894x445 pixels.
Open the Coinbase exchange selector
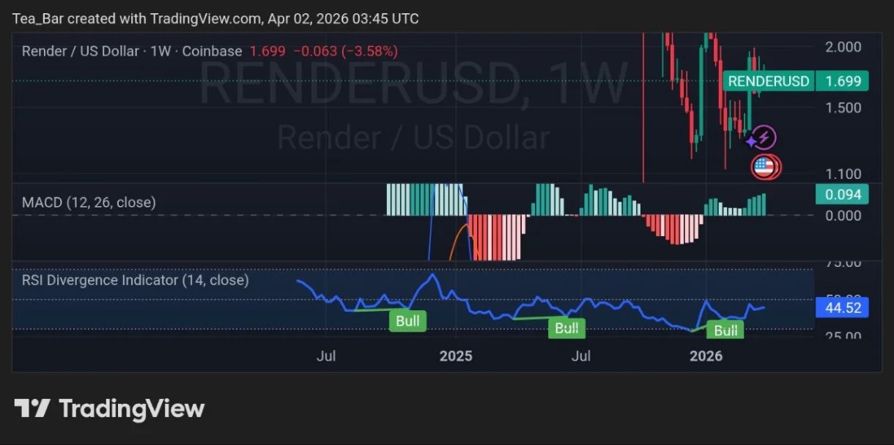(212, 51)
